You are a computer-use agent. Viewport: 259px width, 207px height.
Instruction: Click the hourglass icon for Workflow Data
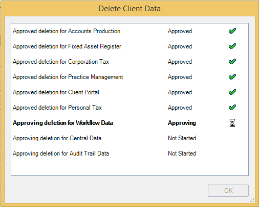coord(232,123)
